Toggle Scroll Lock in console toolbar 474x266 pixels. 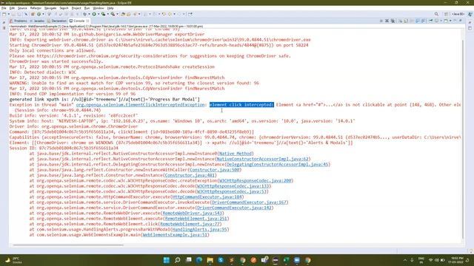click(x=406, y=21)
